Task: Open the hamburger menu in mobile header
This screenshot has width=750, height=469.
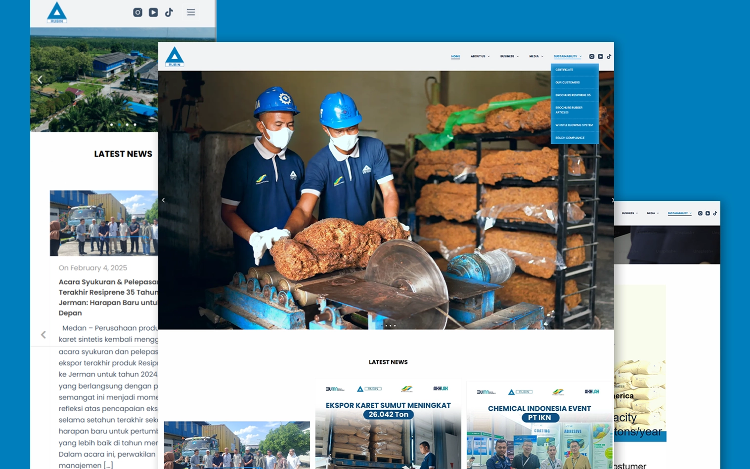Action: [x=191, y=12]
